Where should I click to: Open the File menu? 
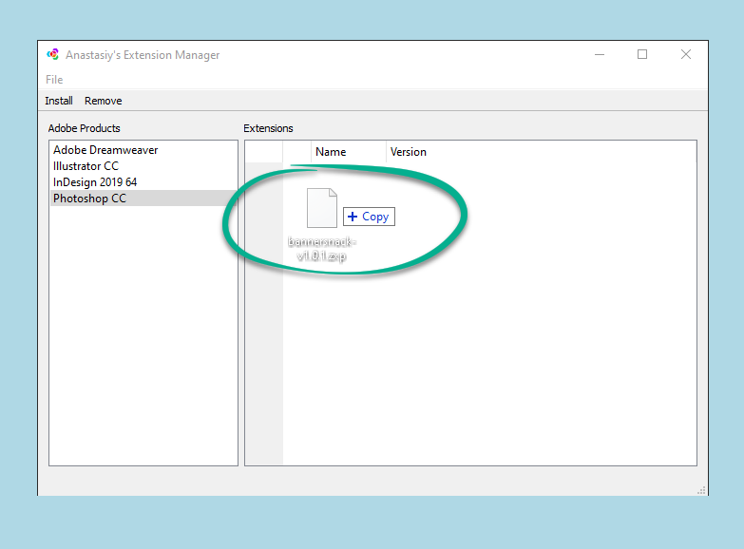pyautogui.click(x=54, y=80)
